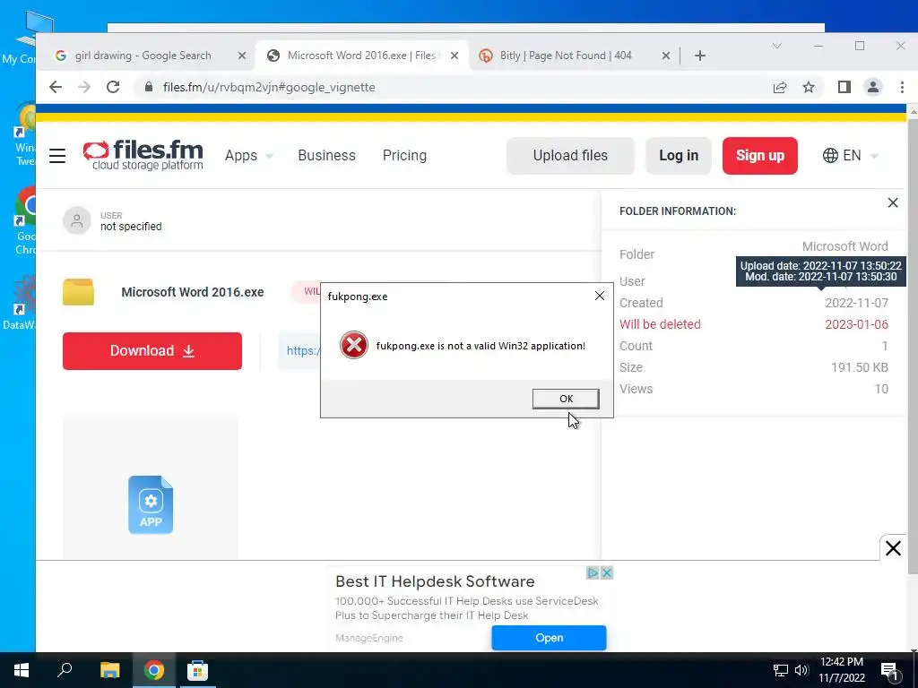The height and width of the screenshot is (688, 918).
Task: Open the Windows Start menu
Action: point(22,670)
